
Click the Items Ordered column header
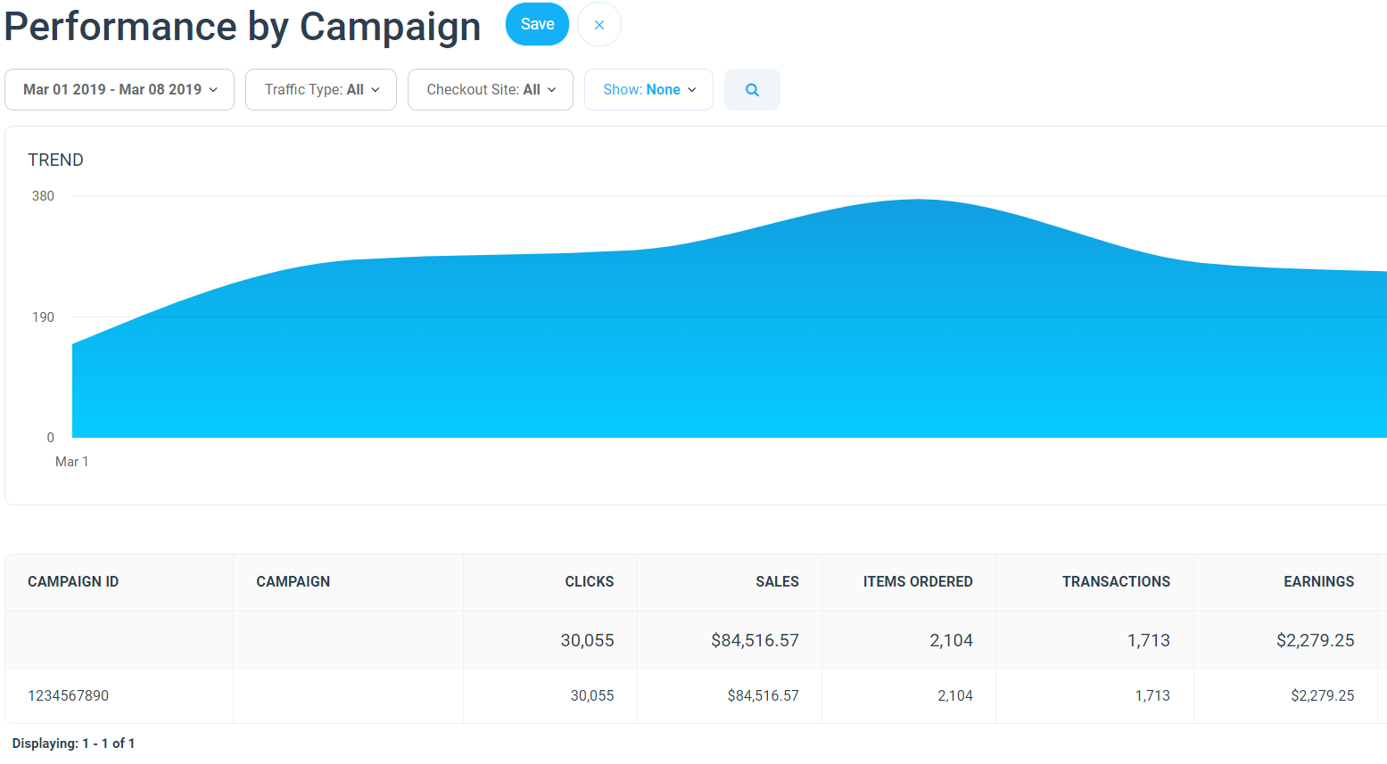tap(917, 582)
